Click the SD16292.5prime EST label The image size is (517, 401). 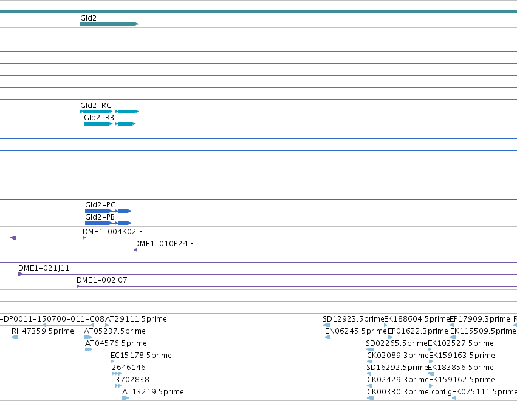(397, 368)
